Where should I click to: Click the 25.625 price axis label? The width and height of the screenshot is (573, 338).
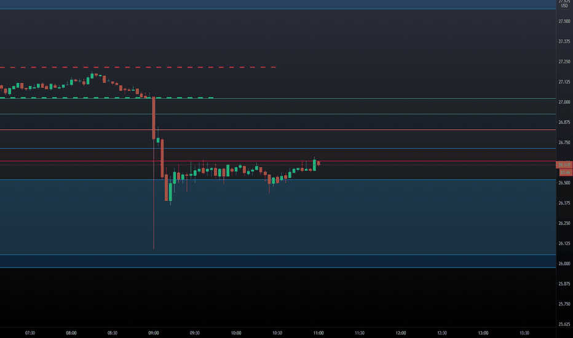click(x=564, y=324)
